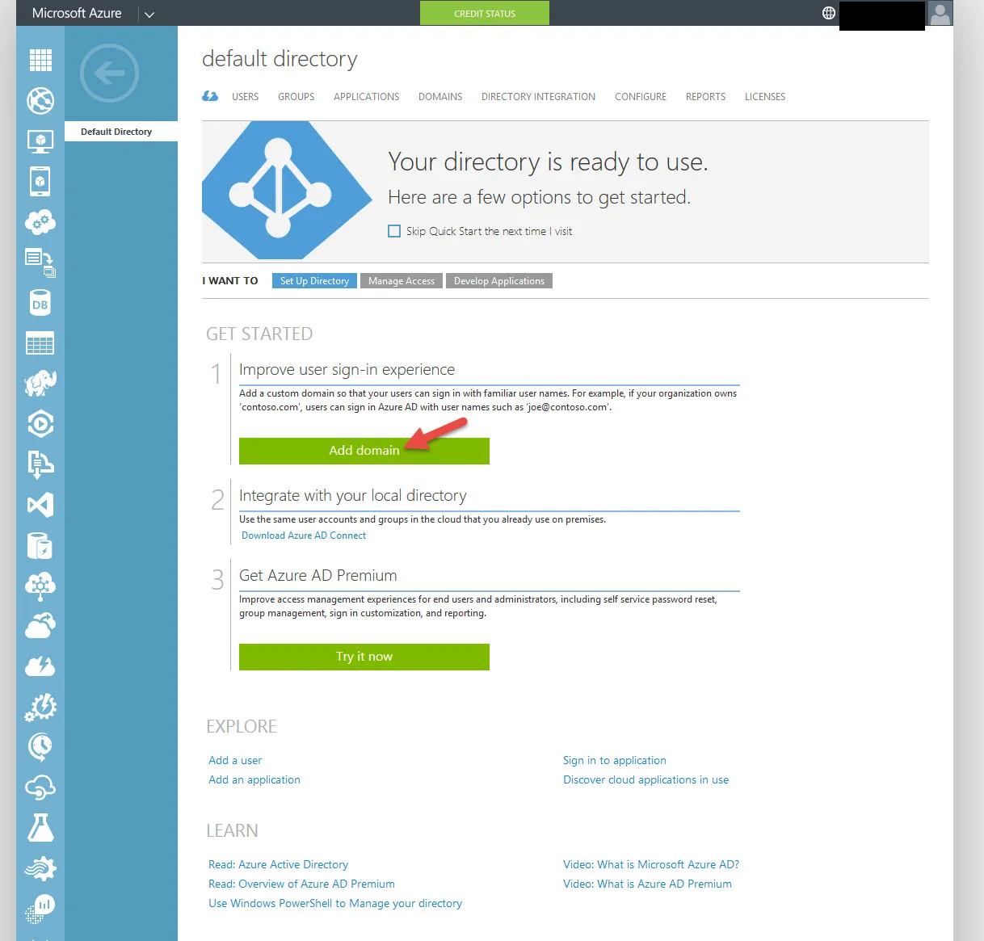Open Visual Studio Online icon

tap(40, 505)
